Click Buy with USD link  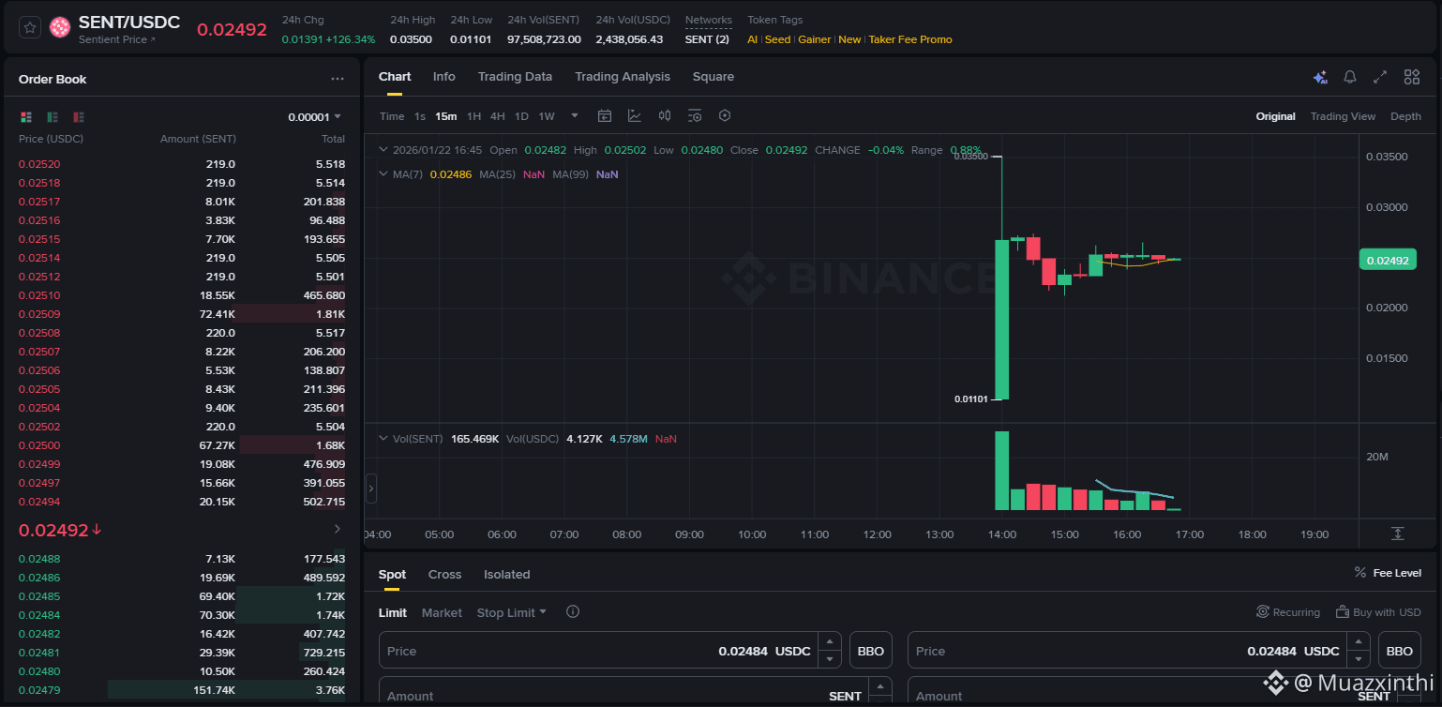click(1378, 612)
